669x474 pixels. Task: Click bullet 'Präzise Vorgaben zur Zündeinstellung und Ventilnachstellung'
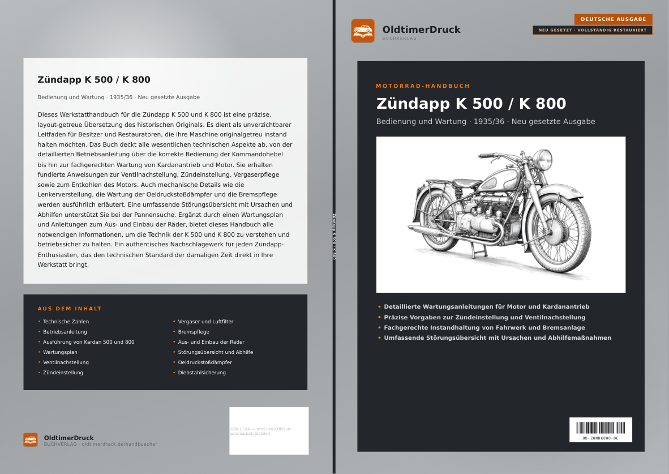[x=484, y=317]
